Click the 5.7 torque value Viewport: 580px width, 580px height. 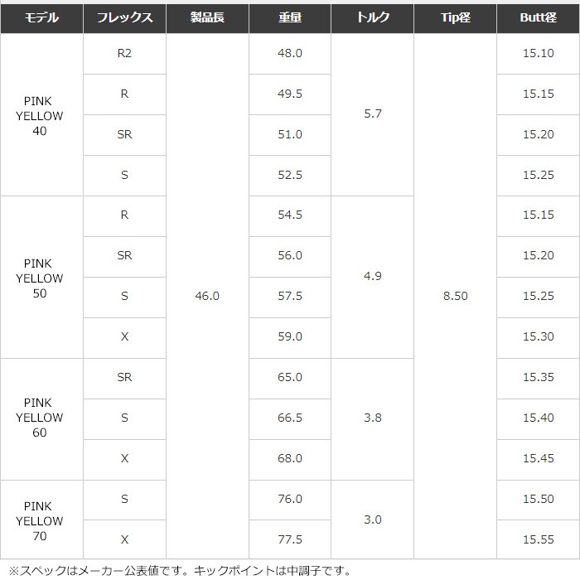click(x=373, y=114)
